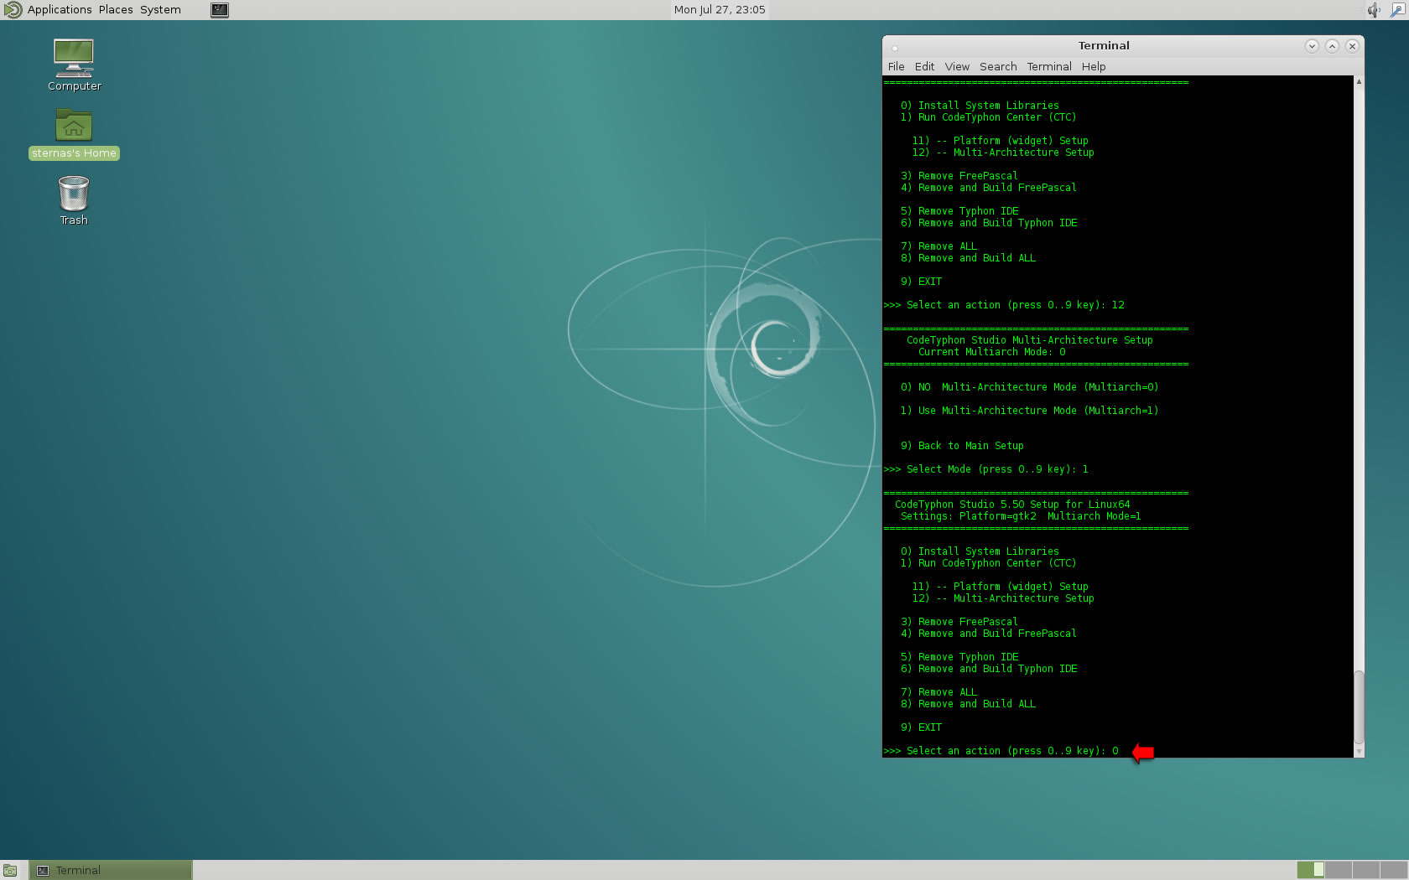
Task: Click 'CodeTyphon Studio 5.50 Setup for Linux64' text
Action: coord(1012,505)
